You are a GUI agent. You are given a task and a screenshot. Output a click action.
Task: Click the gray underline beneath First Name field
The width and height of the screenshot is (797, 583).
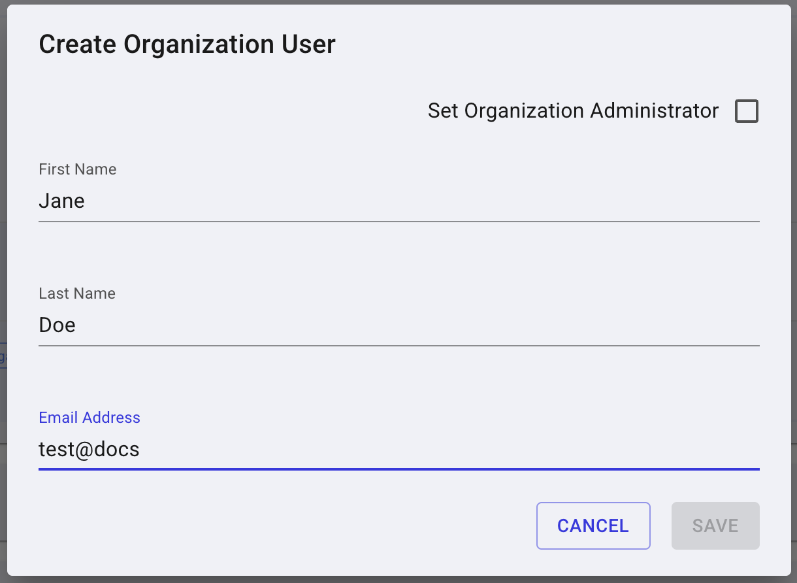[398, 222]
